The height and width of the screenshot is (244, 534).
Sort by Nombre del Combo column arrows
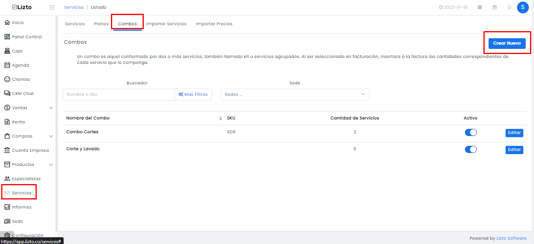pos(220,118)
